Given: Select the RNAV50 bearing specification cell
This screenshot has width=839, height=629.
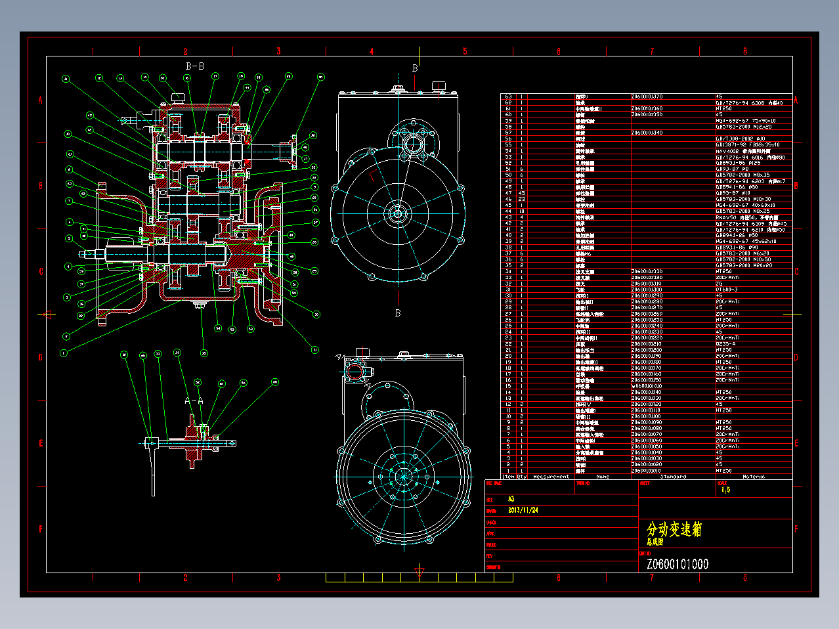Looking at the screenshot, I should (x=747, y=217).
